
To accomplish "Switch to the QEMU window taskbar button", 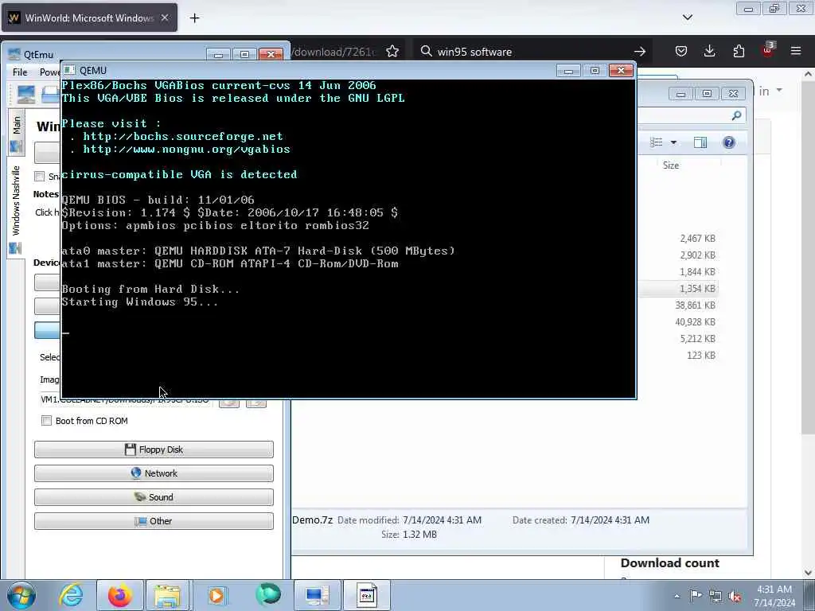I will (366, 595).
